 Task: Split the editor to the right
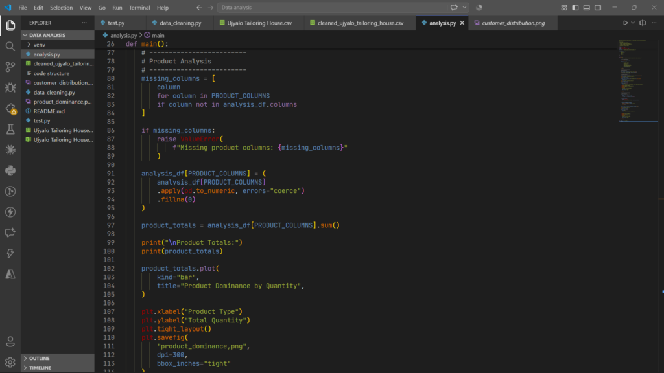(643, 23)
